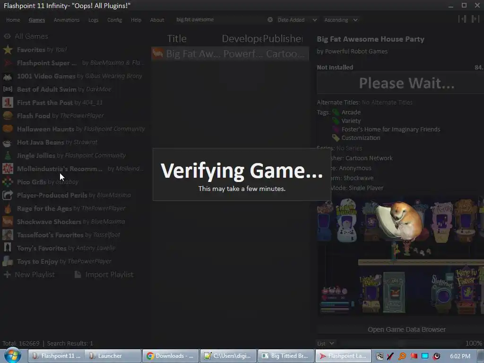Open the Date Added sort dropdown
Screen dimensions: 484x363
(297, 20)
